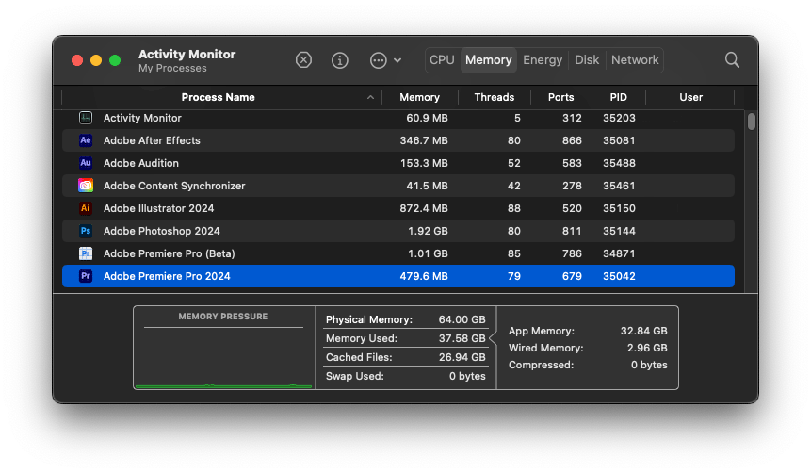
Task: Click the After Effects Ae icon
Action: point(86,140)
